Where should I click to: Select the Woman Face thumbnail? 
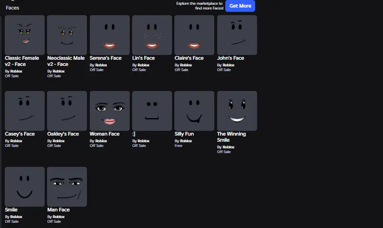[109, 111]
